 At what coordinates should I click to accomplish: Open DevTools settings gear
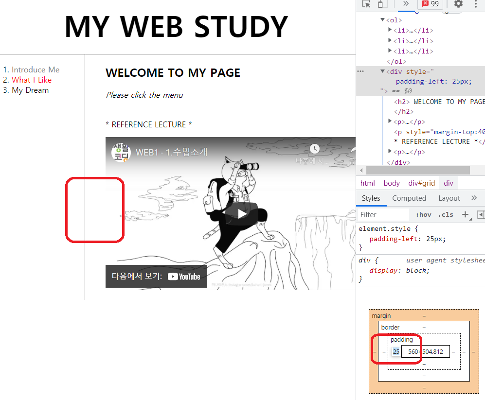[x=458, y=4]
